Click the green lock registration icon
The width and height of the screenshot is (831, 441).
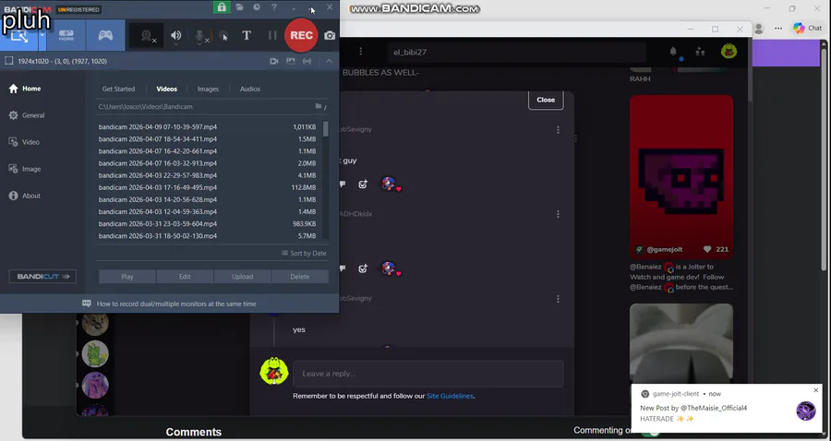click(x=222, y=6)
